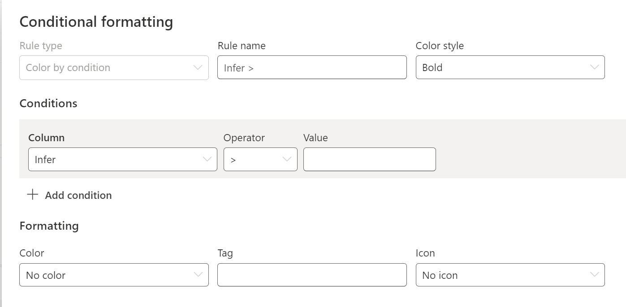
Task: Click the Tag input field
Action: pos(312,275)
